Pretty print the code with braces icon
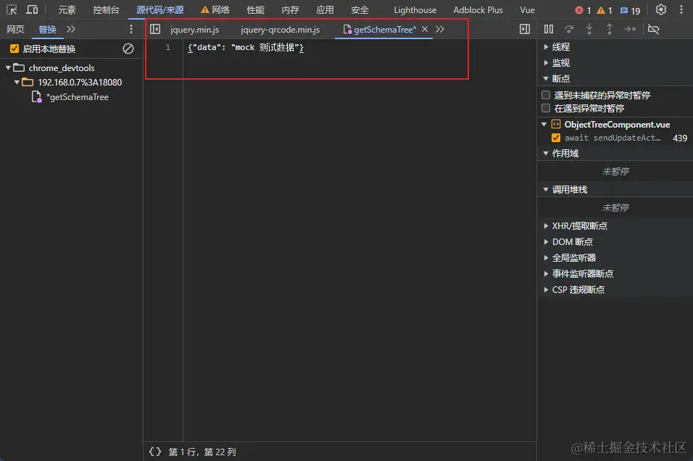The image size is (693, 461). click(x=155, y=452)
